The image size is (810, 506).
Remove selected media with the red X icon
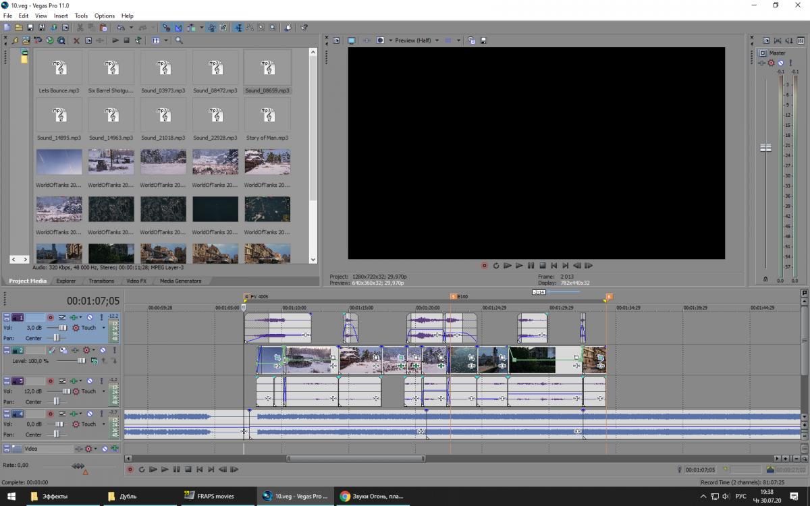(76, 40)
